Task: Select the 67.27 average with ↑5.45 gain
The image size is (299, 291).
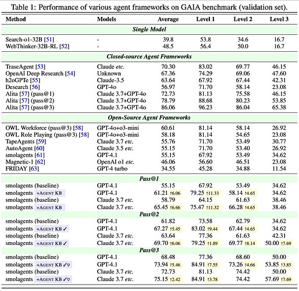Action: [x=161, y=229]
